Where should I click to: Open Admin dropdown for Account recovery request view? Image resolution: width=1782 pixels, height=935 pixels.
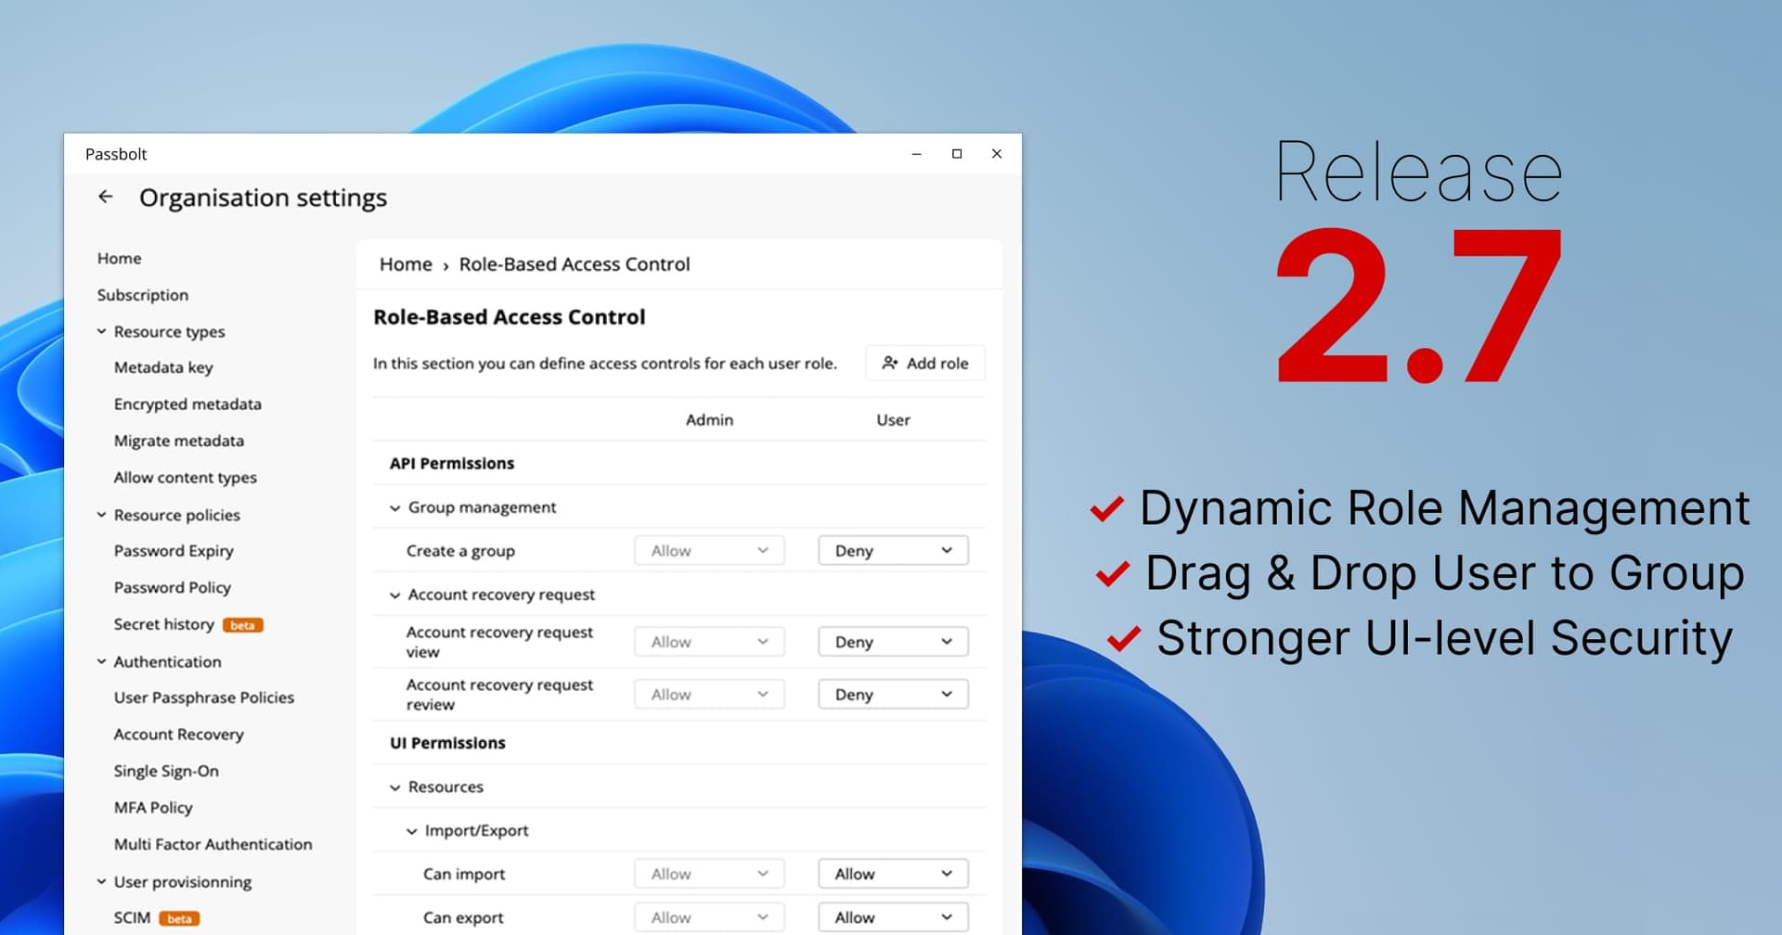tap(709, 641)
